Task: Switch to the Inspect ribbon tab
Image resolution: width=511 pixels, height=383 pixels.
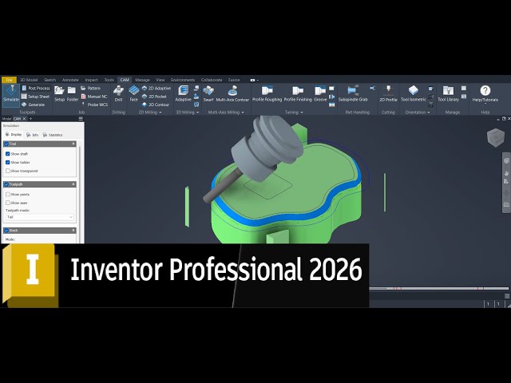Action: 91,80
